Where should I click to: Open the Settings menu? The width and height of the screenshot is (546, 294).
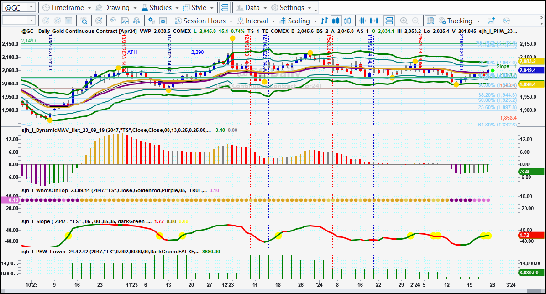point(291,8)
